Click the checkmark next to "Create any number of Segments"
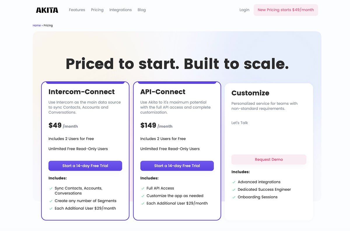The width and height of the screenshot is (350, 231). (x=51, y=201)
